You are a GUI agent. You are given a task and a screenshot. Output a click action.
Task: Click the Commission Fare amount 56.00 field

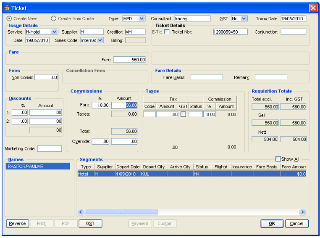tap(124, 105)
